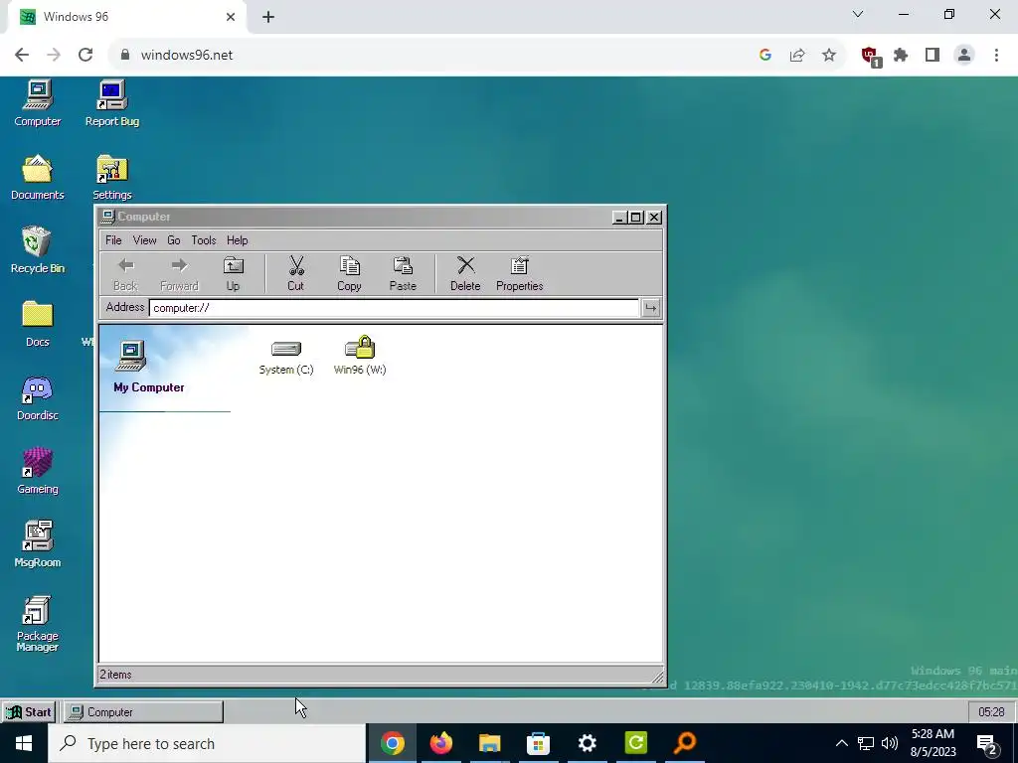The width and height of the screenshot is (1018, 763).
Task: Launch the Settings desktop shortcut
Action: (x=112, y=177)
